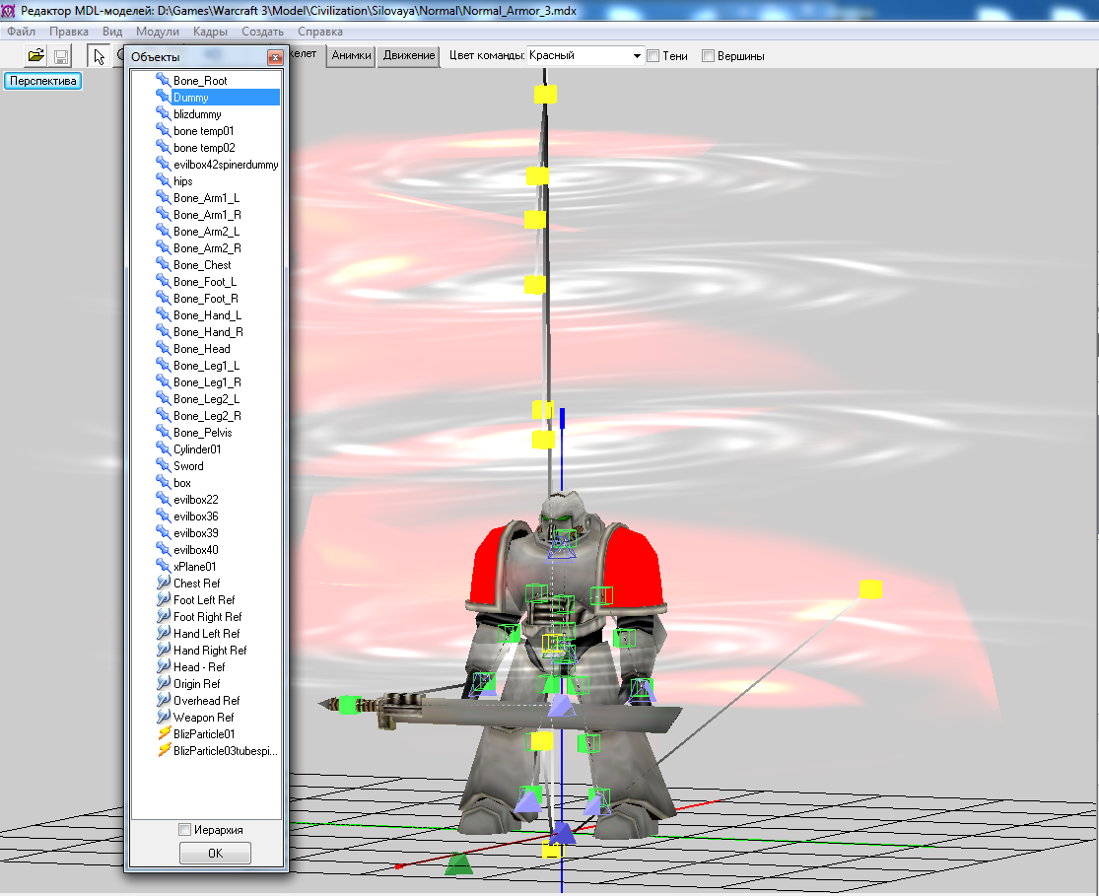Click the attachment icon beside Chest Ref
Image resolution: width=1099 pixels, height=896 pixels.
(164, 583)
